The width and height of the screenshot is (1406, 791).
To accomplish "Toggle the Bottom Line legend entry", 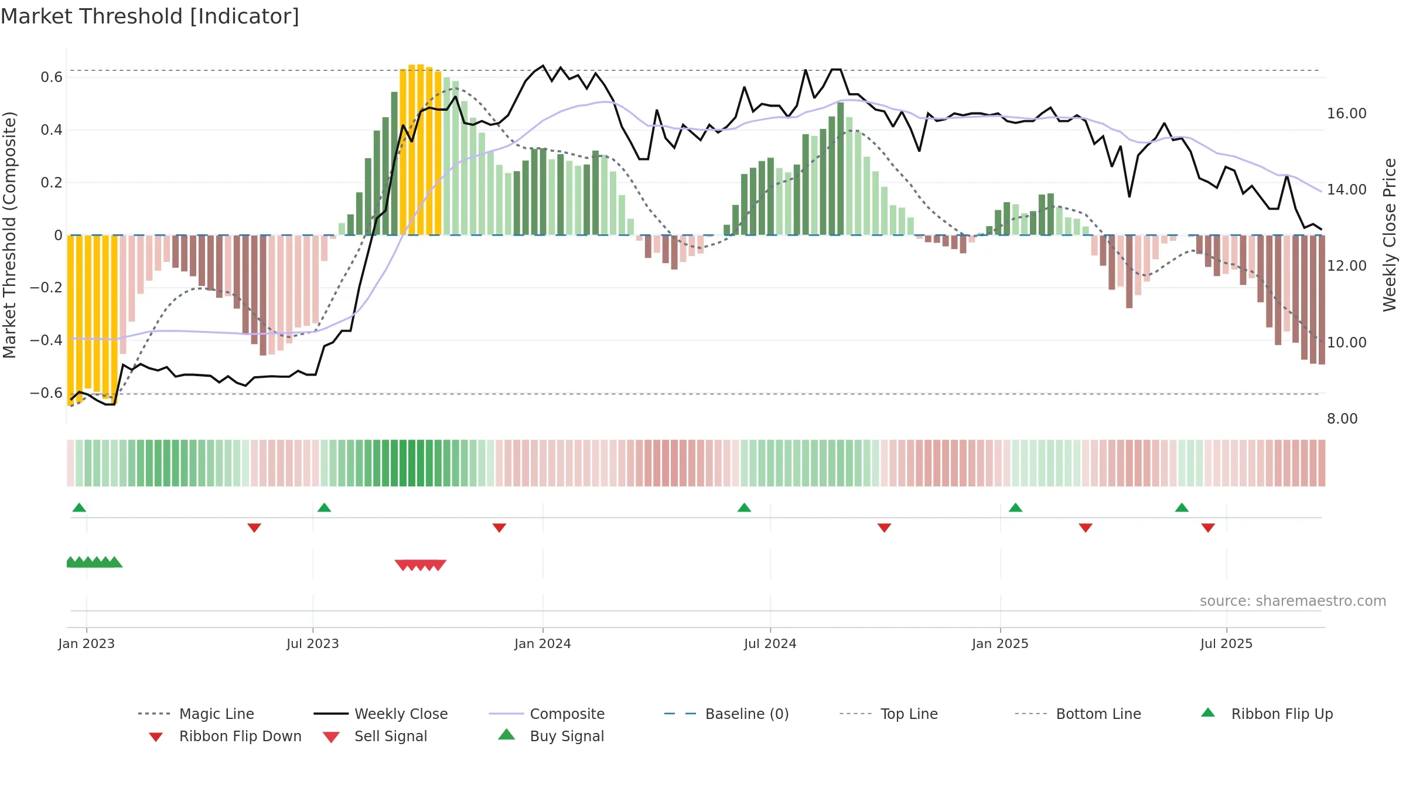I will pyautogui.click(x=1078, y=714).
